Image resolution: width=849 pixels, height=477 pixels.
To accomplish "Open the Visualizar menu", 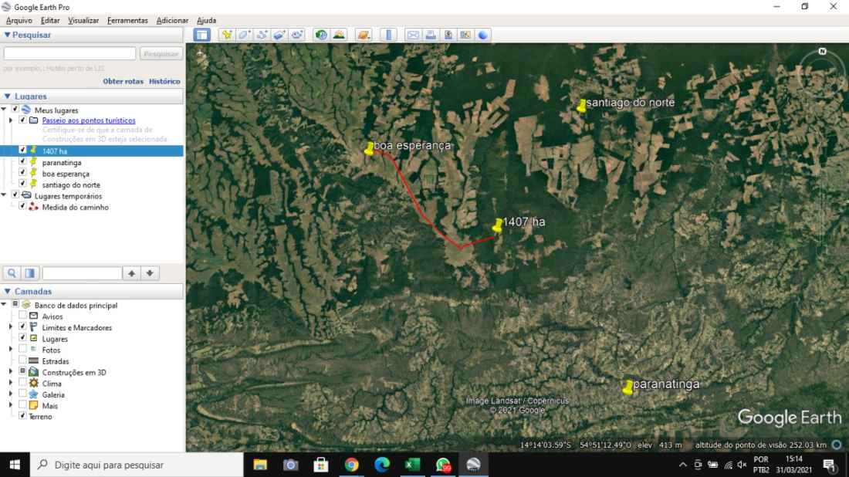I will [x=83, y=21].
